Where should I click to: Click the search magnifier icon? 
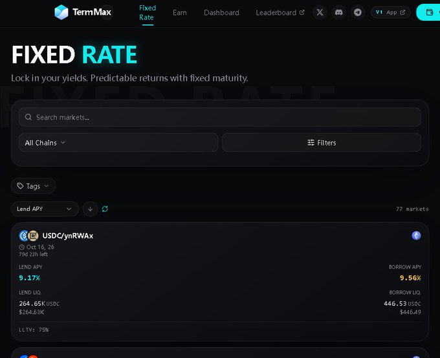(x=28, y=117)
